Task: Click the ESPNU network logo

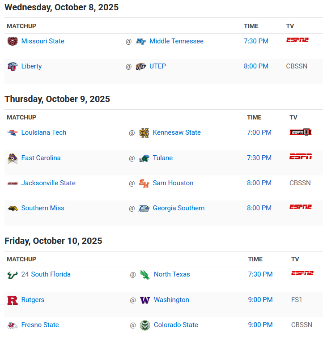Action: 300,132
